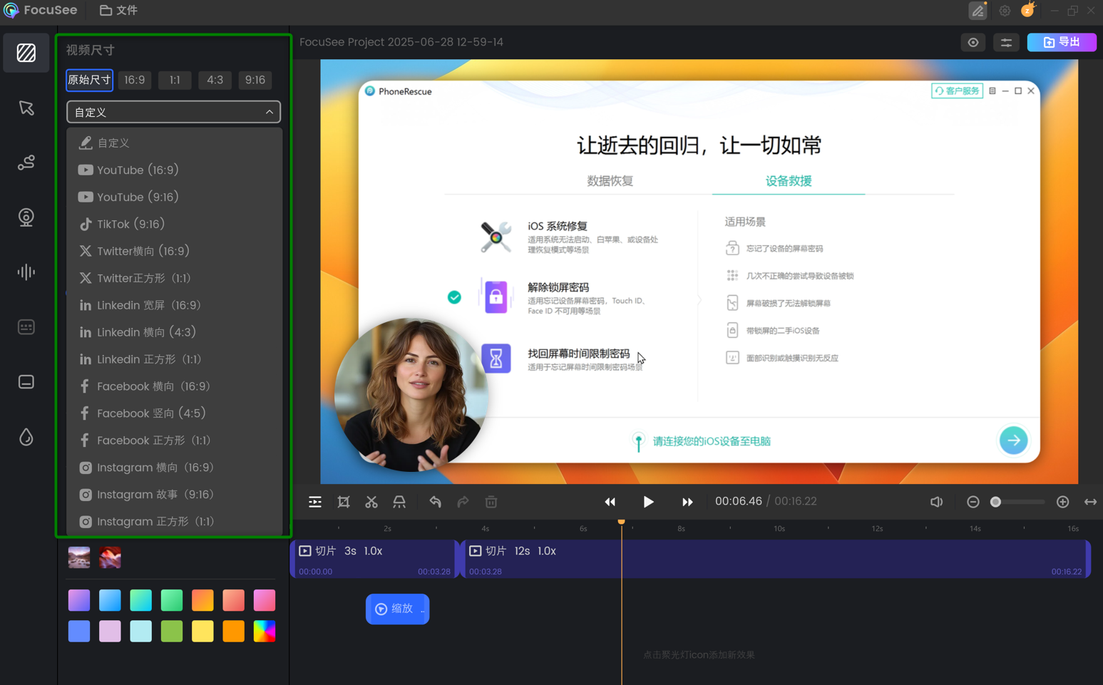Open the audio waveform sidebar icon
The height and width of the screenshot is (685, 1103).
pos(26,272)
